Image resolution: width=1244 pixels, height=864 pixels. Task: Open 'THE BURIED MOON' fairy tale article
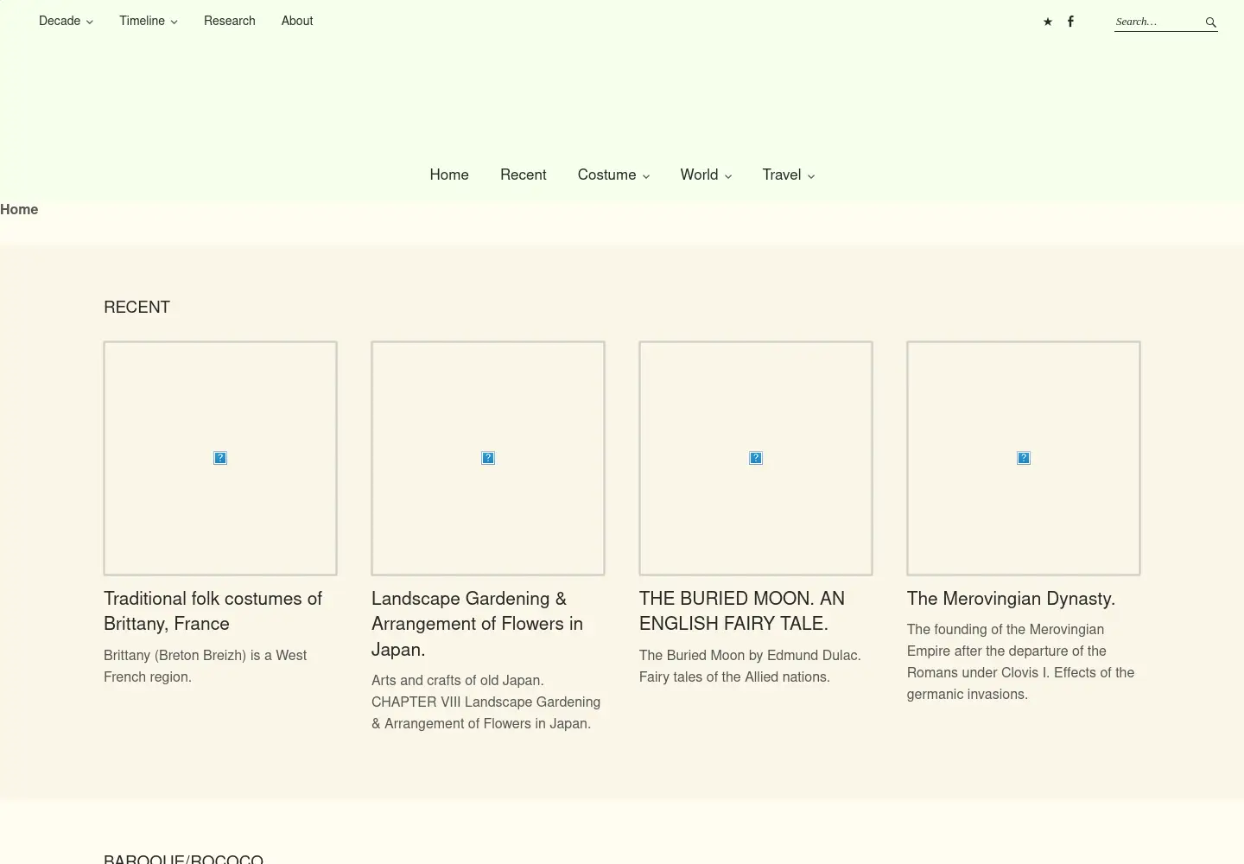(x=742, y=611)
